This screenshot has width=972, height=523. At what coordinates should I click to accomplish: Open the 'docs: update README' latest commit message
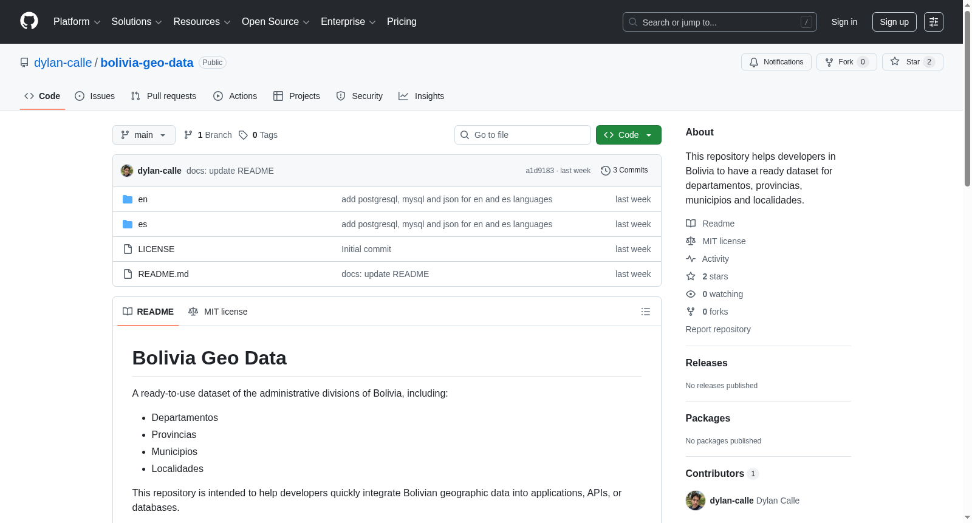(x=230, y=171)
